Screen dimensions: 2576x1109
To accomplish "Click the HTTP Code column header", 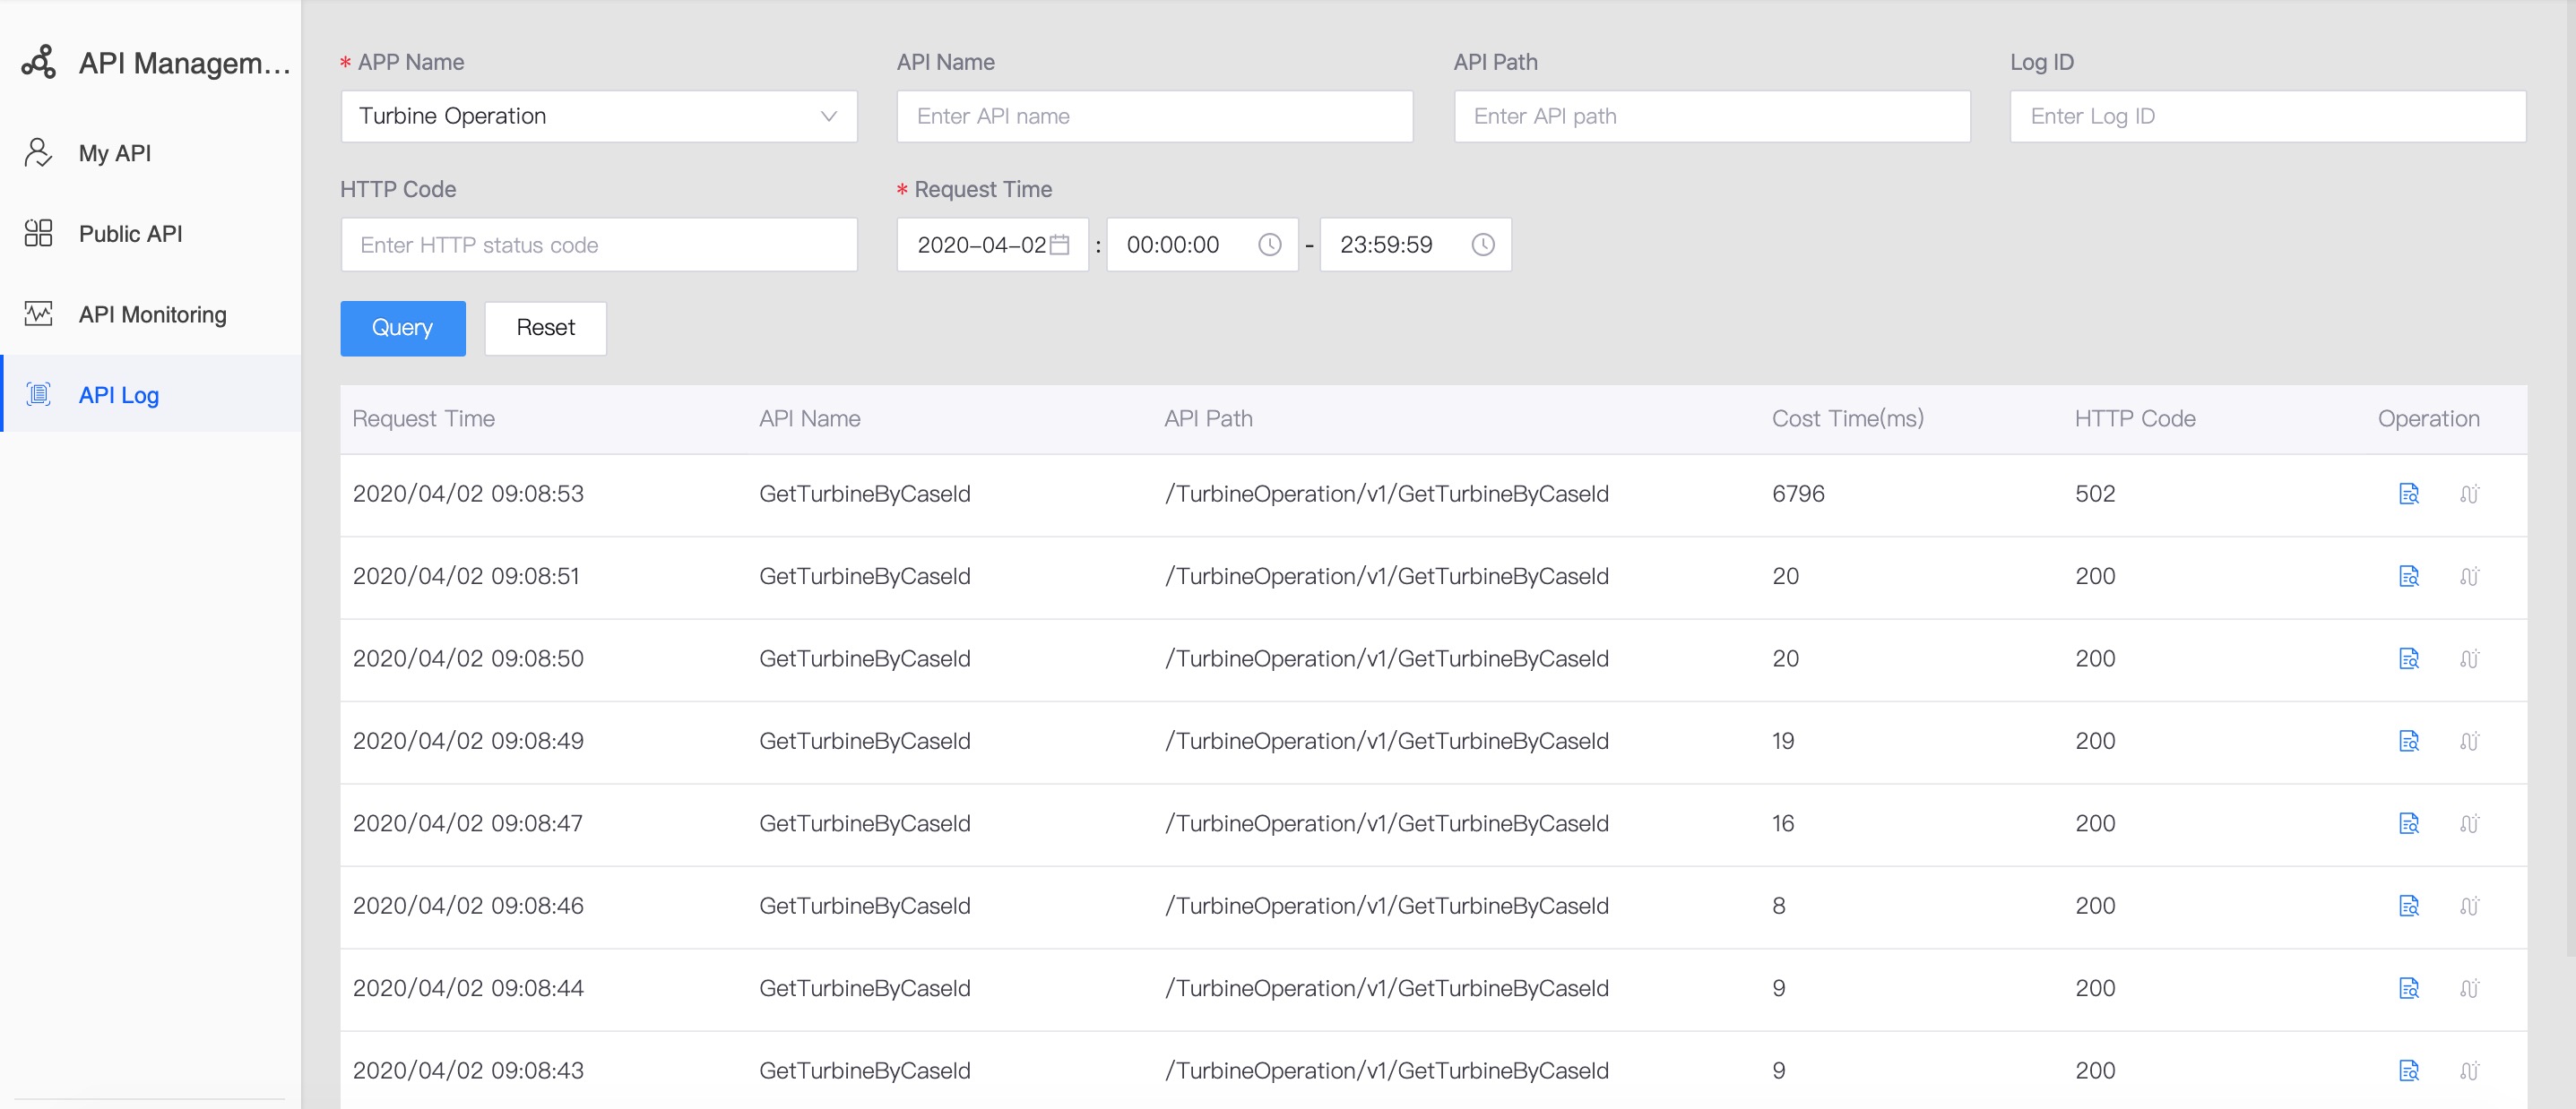I will point(2135,418).
